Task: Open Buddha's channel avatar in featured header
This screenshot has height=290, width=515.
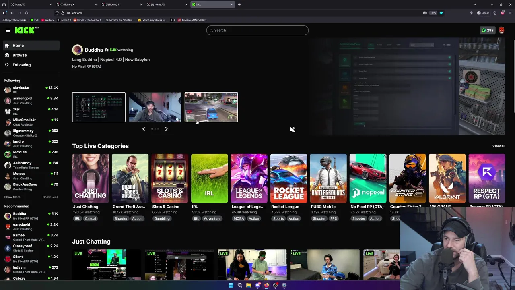Action: (77, 50)
